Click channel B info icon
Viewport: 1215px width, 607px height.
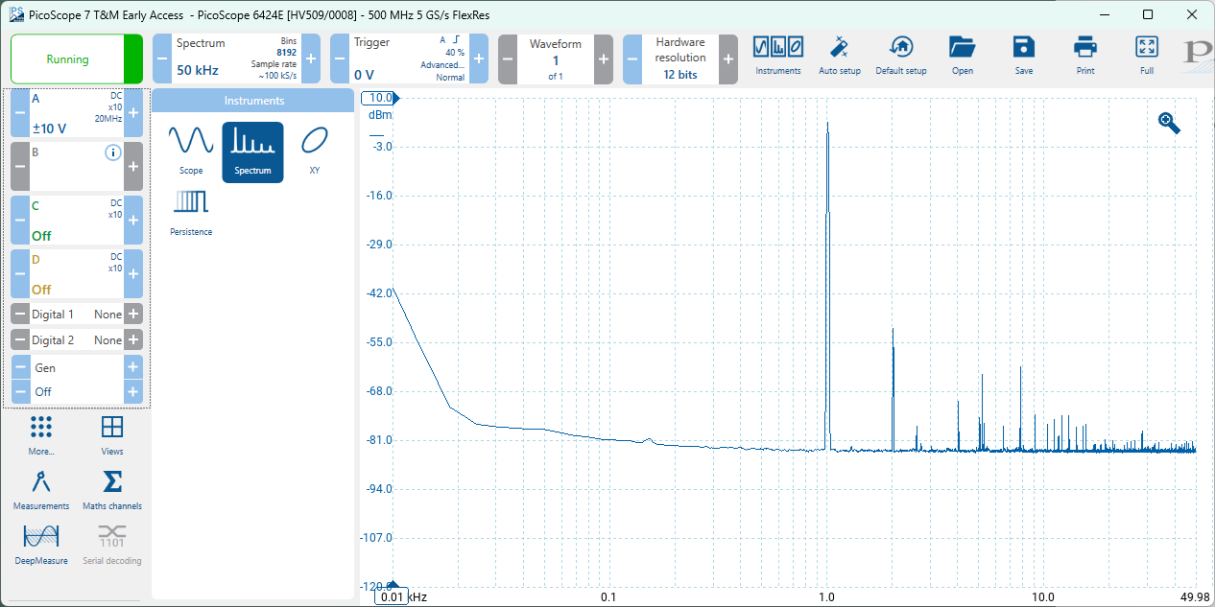point(113,152)
